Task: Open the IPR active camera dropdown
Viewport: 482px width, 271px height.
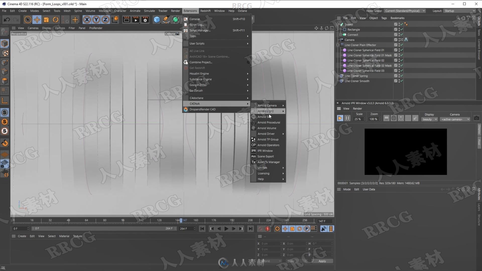Action: pos(455,119)
